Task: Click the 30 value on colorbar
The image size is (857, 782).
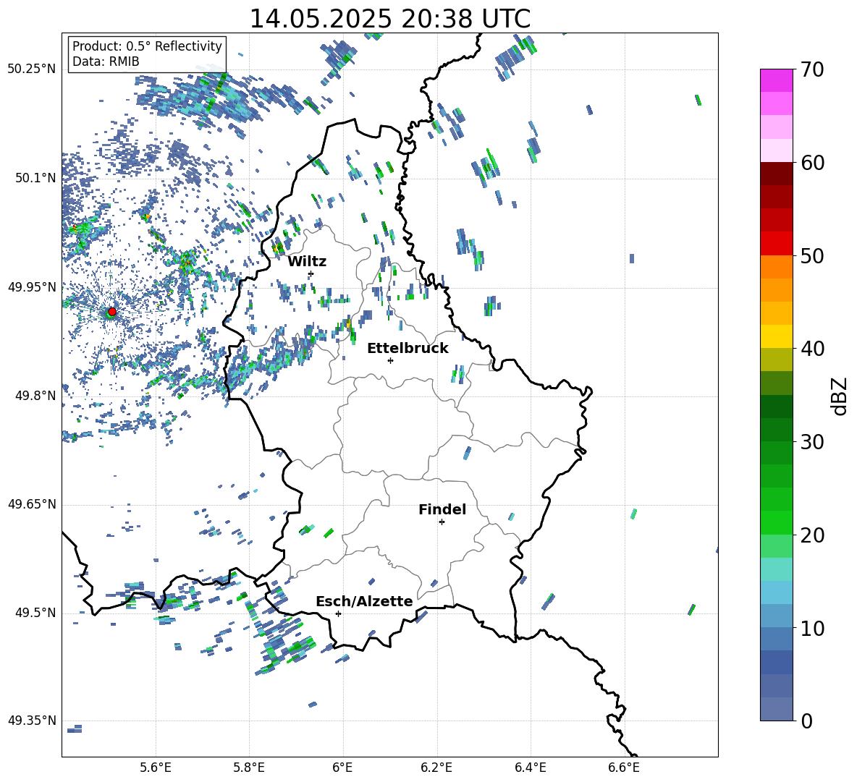Action: [811, 442]
